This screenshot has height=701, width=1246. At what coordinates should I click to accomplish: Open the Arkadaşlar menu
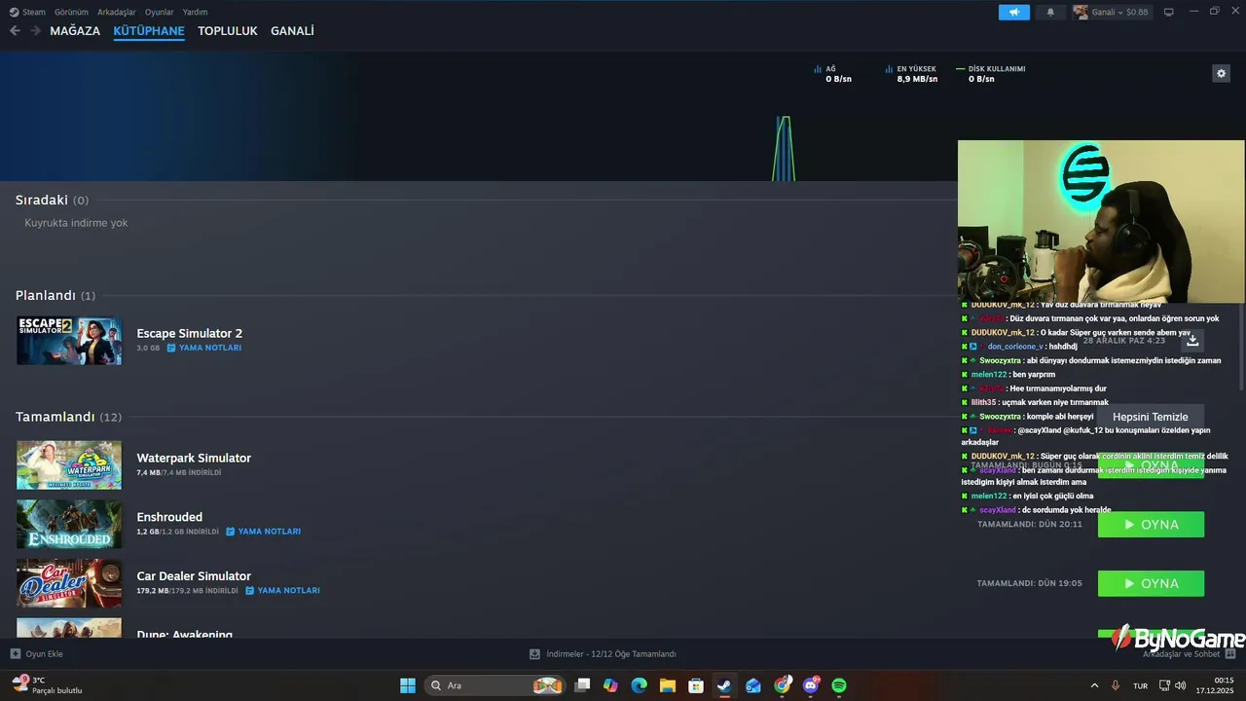tap(117, 12)
